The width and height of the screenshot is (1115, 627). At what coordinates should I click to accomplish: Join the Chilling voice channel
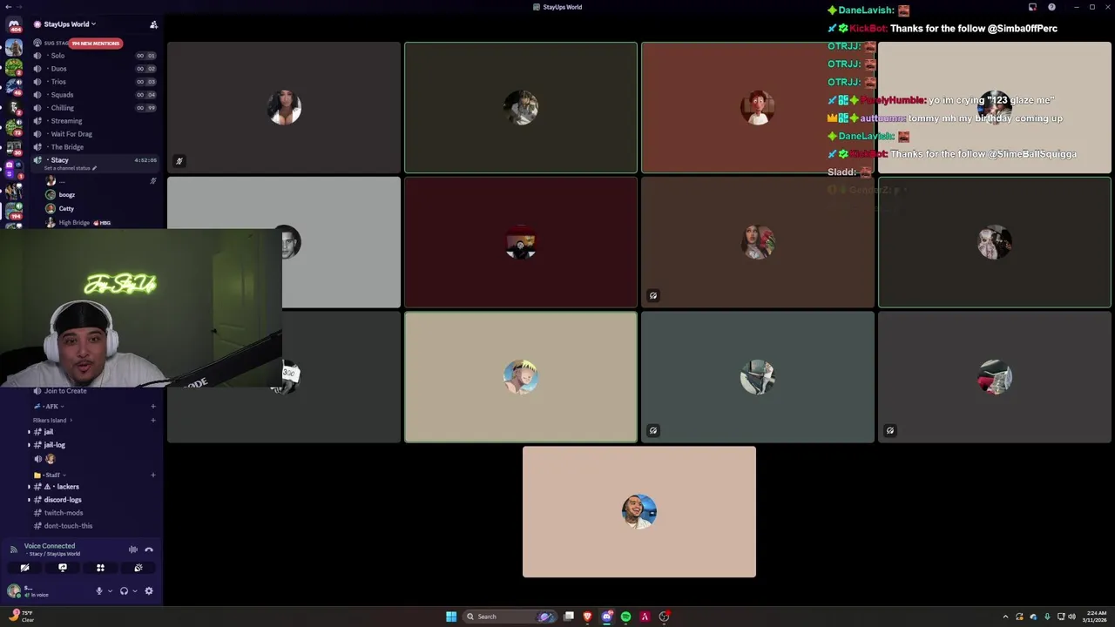(96, 108)
